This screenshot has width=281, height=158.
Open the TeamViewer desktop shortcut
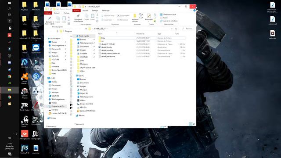coord(36,49)
